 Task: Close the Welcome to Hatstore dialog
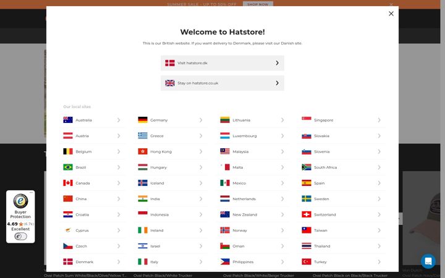click(x=391, y=14)
